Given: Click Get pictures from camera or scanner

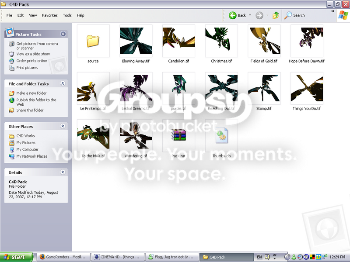Looking at the screenshot, I should click(x=37, y=46).
